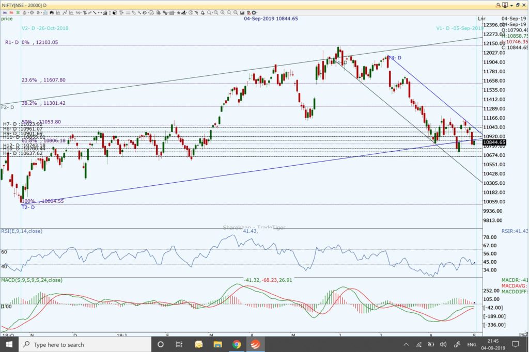Click the zoom in magnifier icon
This screenshot has width=529, height=352.
click(x=222, y=13)
